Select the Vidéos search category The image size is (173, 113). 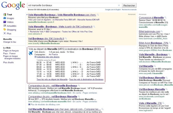pyautogui.click(x=10, y=22)
